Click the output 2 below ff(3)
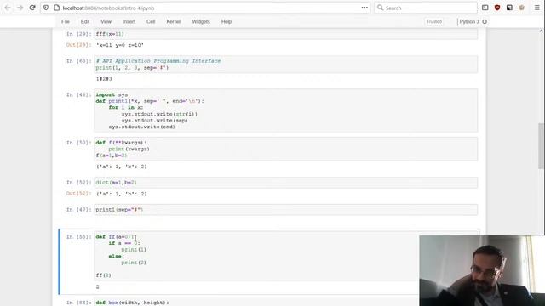 (x=98, y=287)
